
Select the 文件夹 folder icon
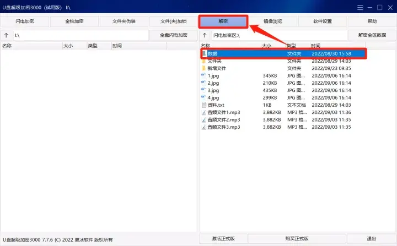pos(204,61)
